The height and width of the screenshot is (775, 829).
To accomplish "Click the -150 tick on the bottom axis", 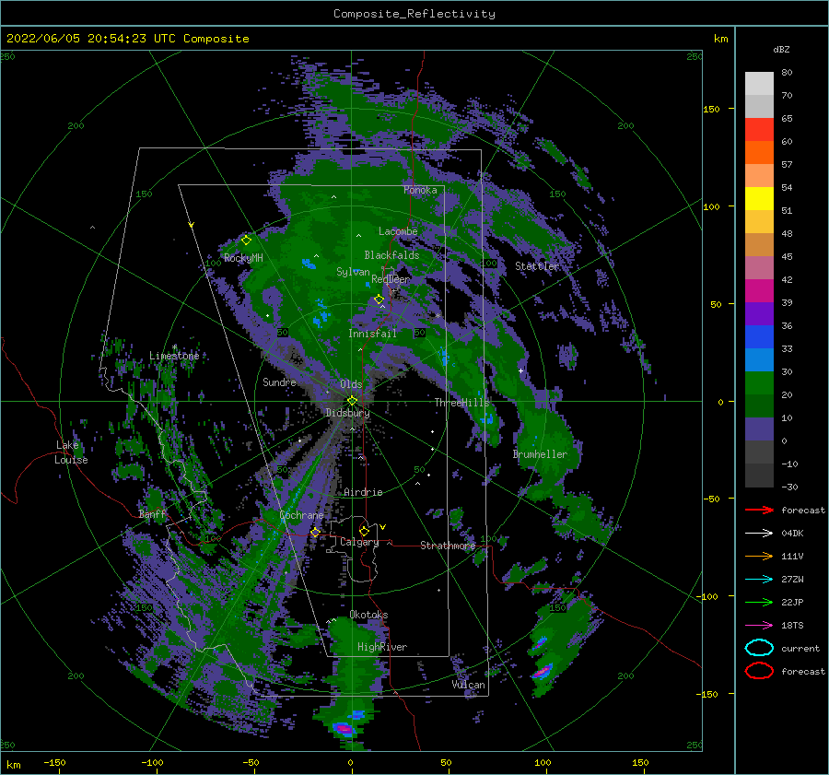I will 54,762.
